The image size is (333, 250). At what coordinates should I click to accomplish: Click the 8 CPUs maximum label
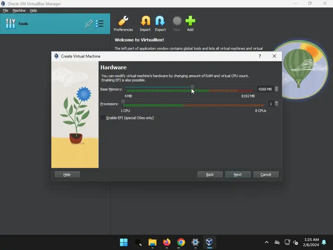pyautogui.click(x=260, y=111)
